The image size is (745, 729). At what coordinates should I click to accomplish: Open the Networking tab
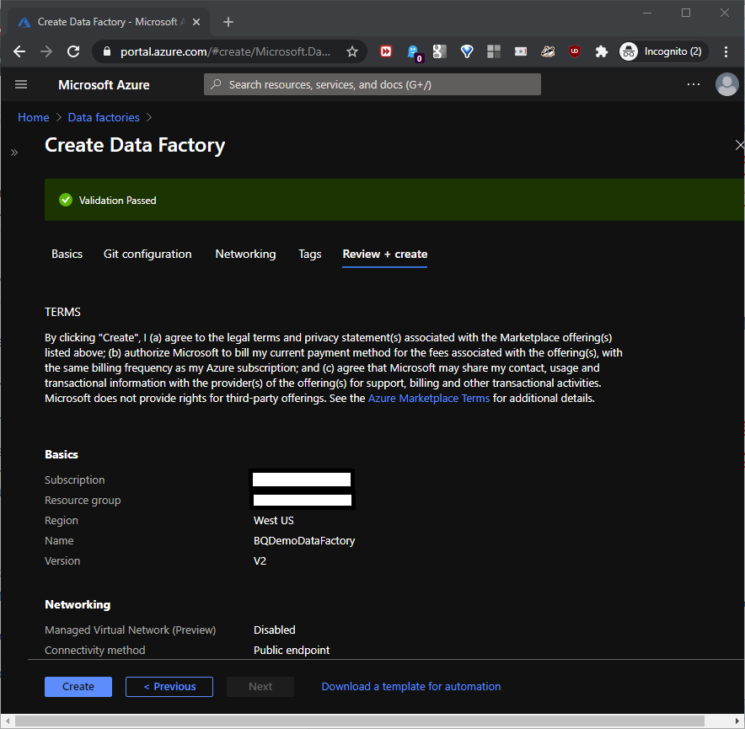point(245,254)
